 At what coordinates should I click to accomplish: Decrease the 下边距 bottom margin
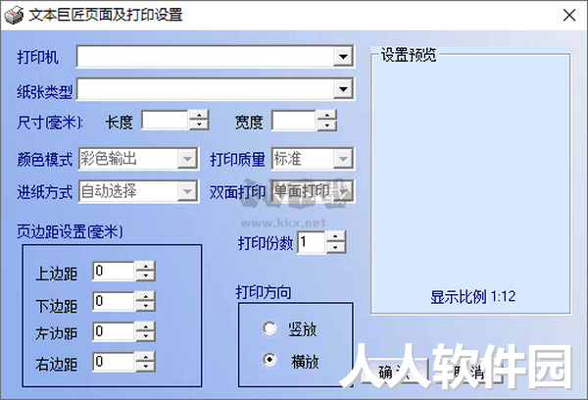pyautogui.click(x=145, y=306)
